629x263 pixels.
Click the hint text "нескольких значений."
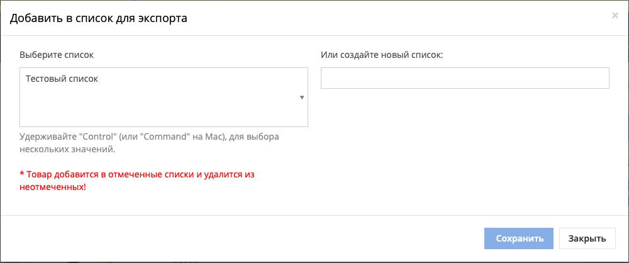tap(67, 150)
